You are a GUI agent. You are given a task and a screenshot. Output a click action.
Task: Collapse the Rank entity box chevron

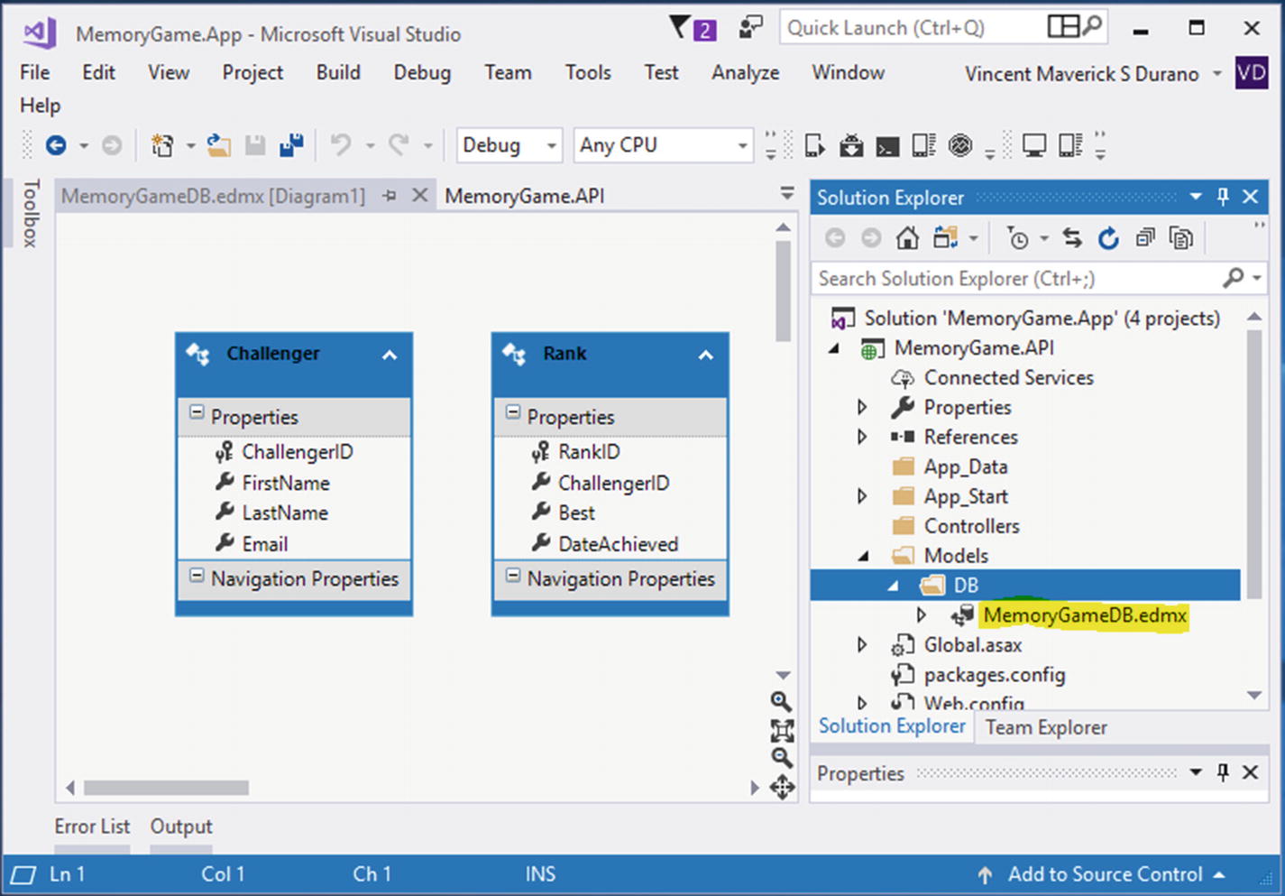click(706, 356)
